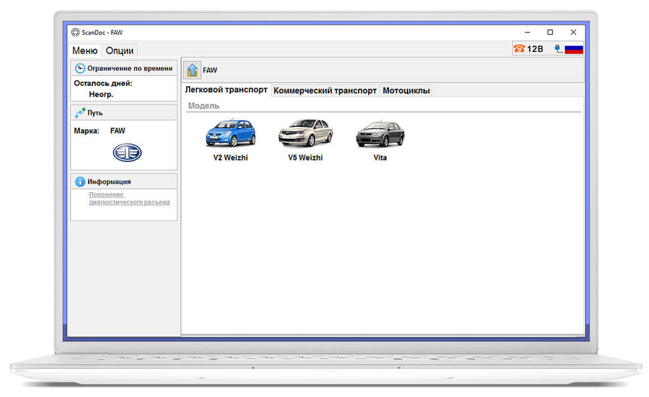Viewport: 649px width, 397px height.
Task: Click the FAW brand logo emblem
Action: (127, 152)
